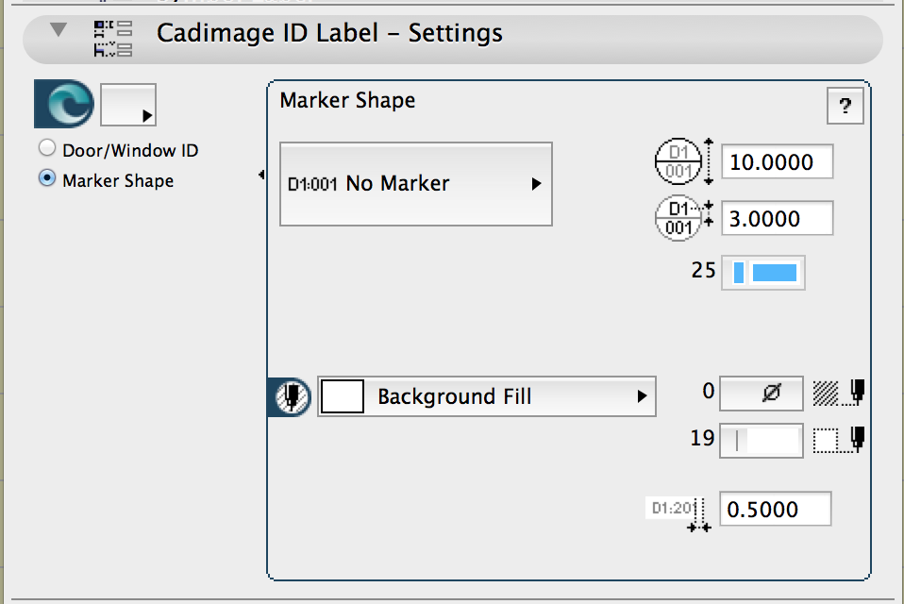
Task: Click the label settings list icon
Action: tap(113, 39)
